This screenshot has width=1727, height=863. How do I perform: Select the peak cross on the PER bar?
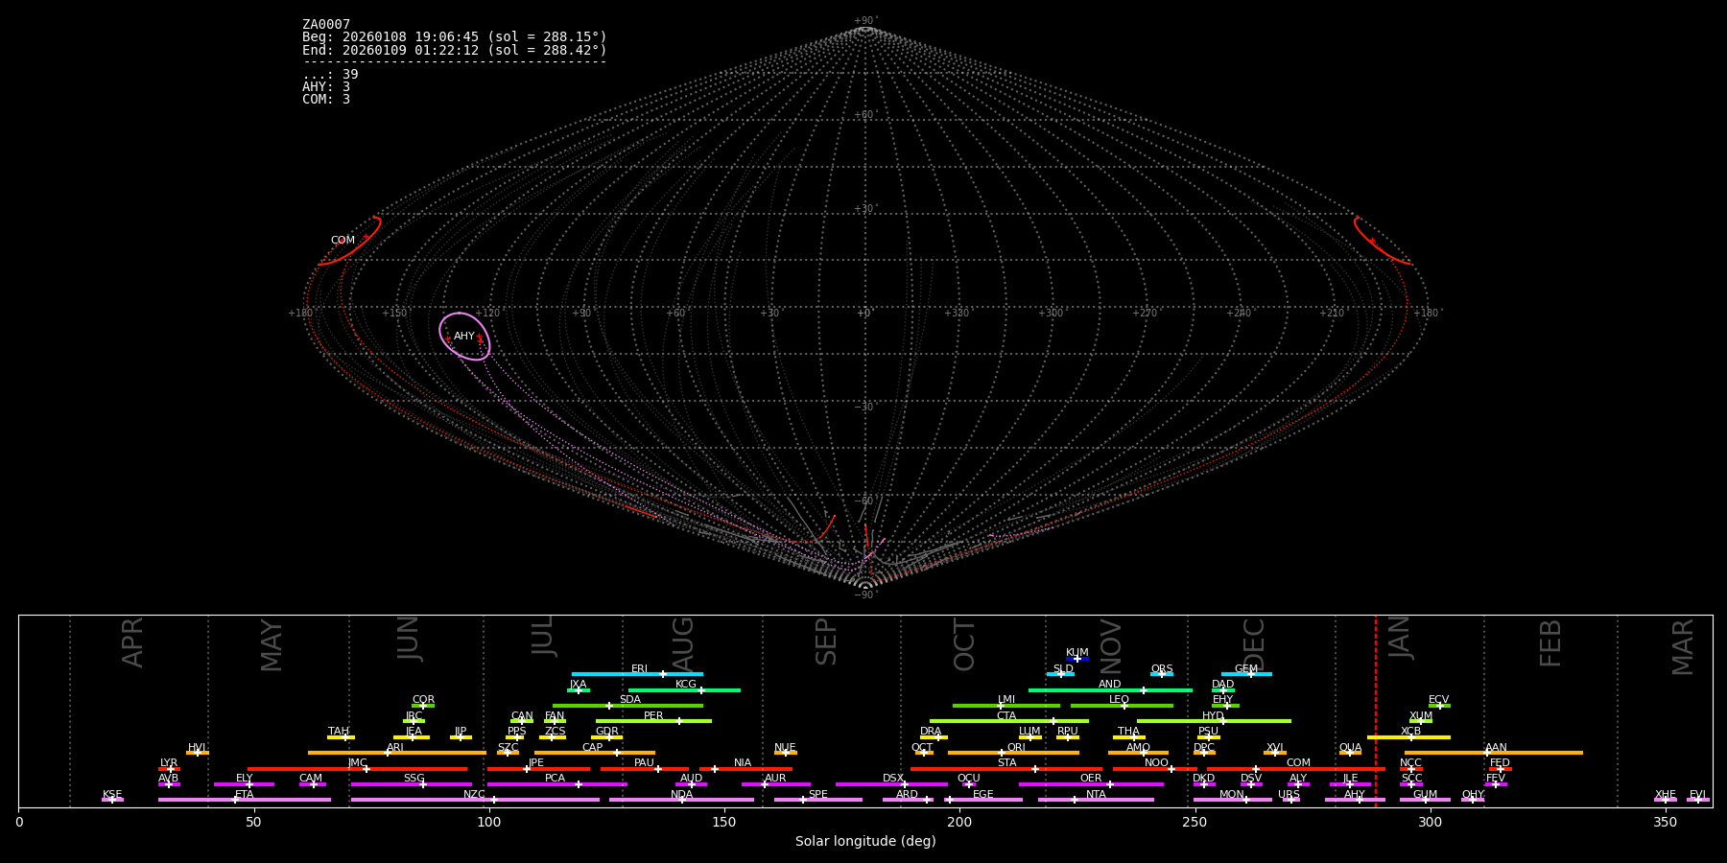(x=679, y=721)
